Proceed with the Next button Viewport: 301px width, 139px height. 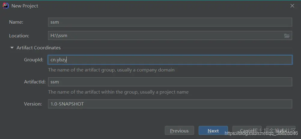tap(213, 131)
